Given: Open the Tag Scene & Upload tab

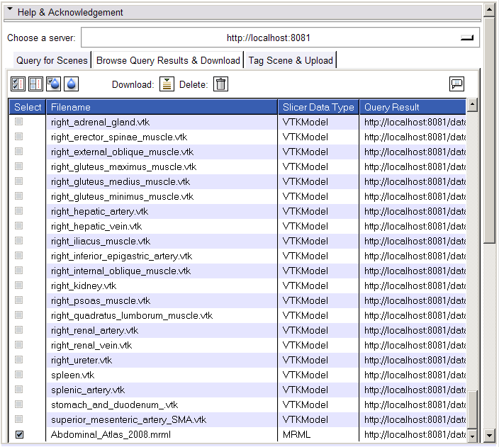Looking at the screenshot, I should point(290,60).
